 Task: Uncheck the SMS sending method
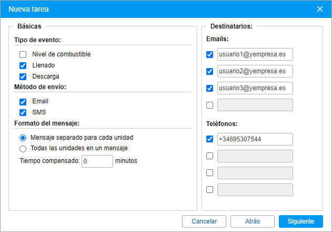(x=23, y=112)
